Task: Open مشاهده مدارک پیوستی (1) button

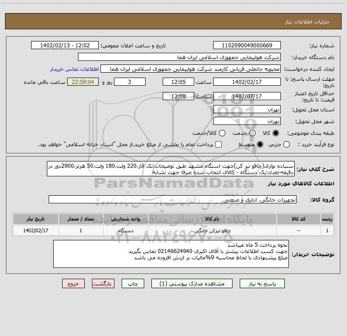Action: click(192, 284)
